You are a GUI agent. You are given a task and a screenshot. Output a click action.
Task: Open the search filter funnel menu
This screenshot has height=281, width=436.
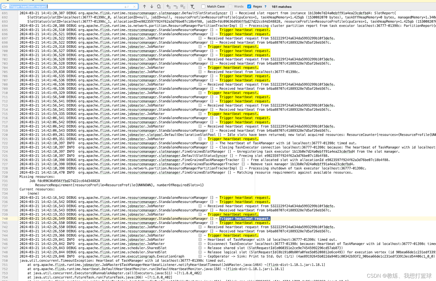click(x=192, y=6)
